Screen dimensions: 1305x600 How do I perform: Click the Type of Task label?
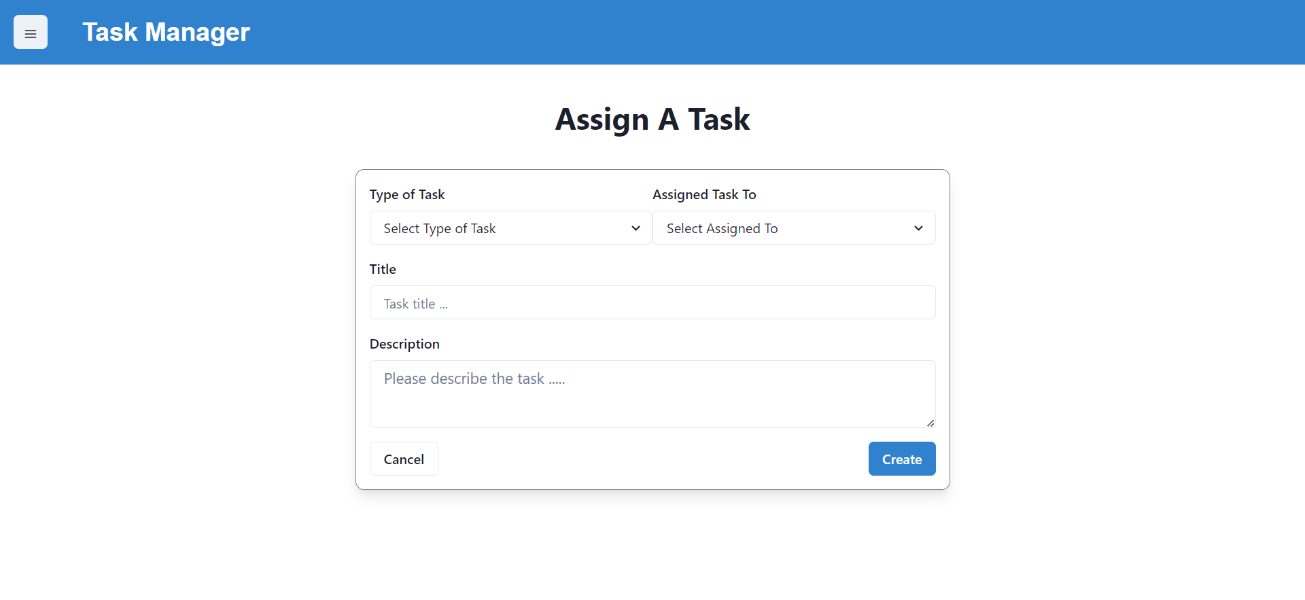(x=407, y=194)
